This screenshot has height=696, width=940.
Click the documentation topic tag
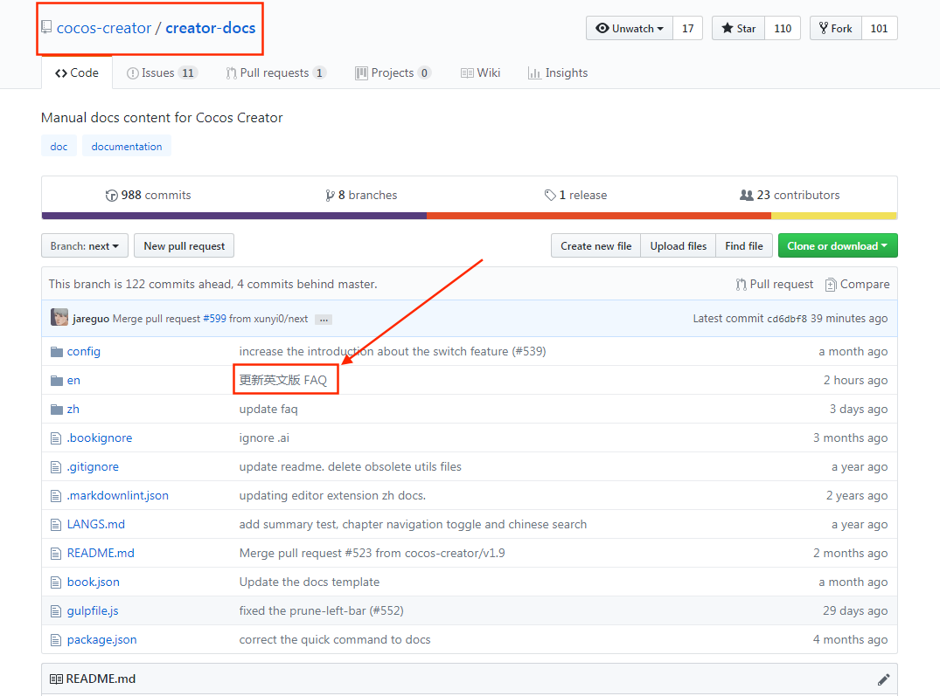click(x=127, y=147)
